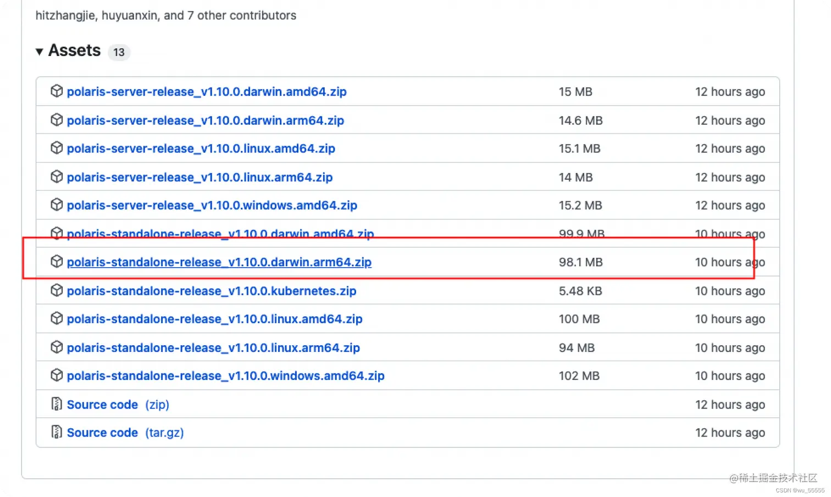Download polaris-standalone-release_v1.10.0.linux.arm64.zip

[x=214, y=347]
